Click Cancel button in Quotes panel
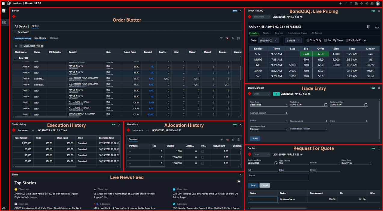This screenshot has height=211, width=383. point(265,186)
